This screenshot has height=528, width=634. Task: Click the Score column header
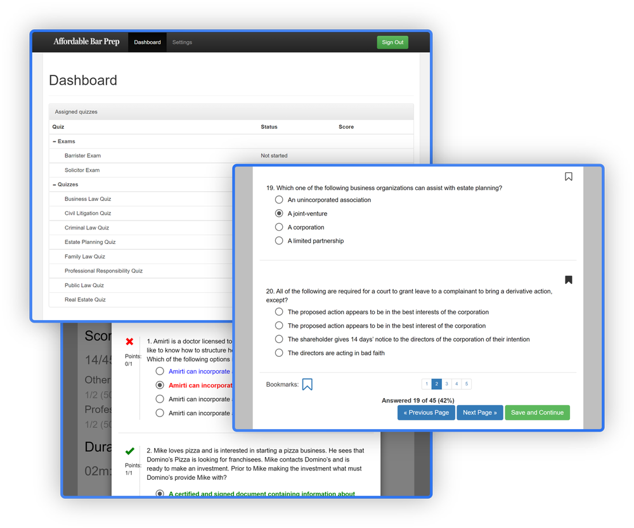coord(346,127)
